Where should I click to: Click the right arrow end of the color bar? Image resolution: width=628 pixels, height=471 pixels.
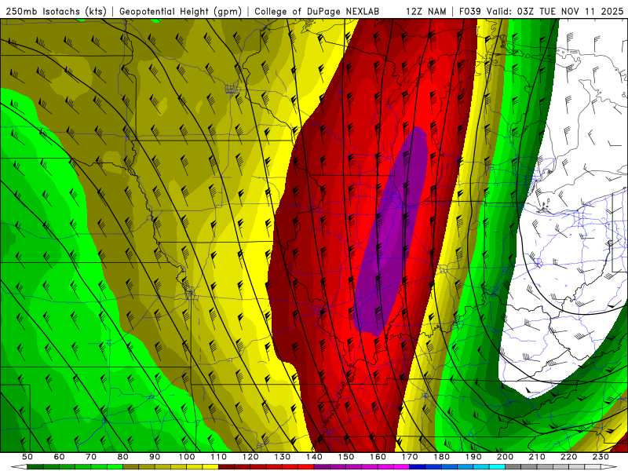click(x=609, y=467)
